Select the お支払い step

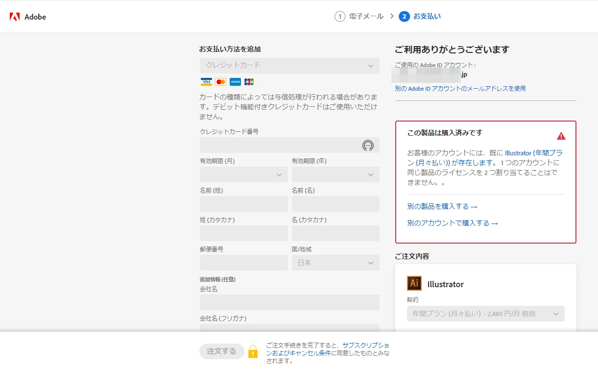(427, 16)
